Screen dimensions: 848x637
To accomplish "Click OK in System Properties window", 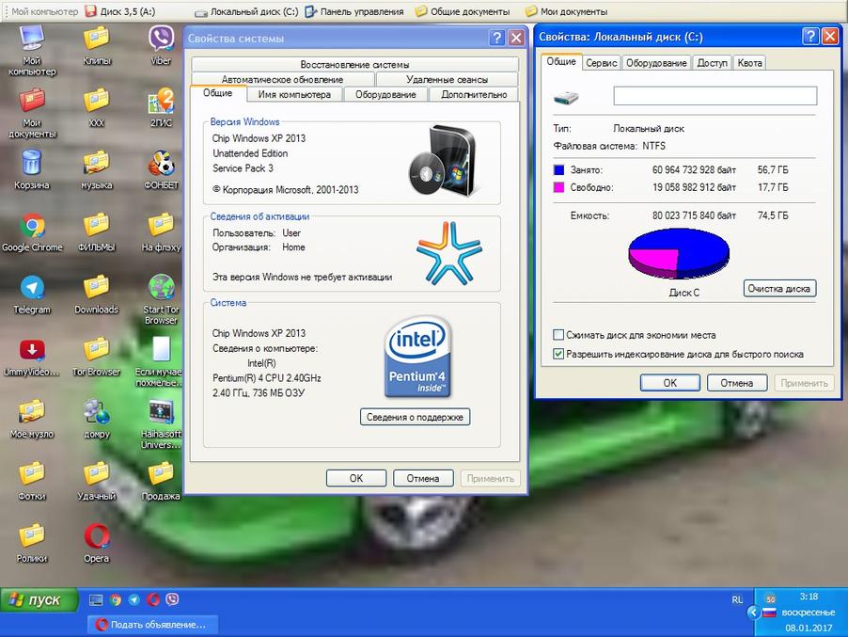I will 356,478.
